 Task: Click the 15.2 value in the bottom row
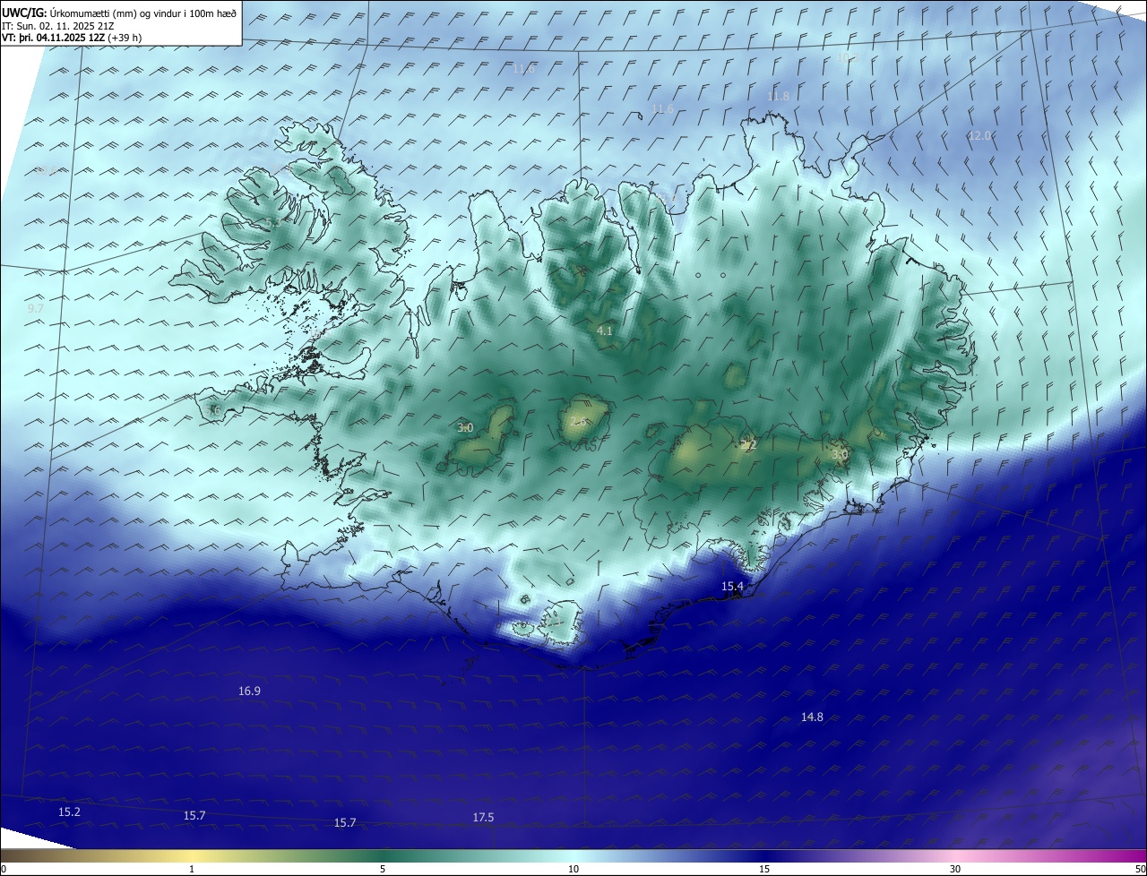[x=69, y=812]
